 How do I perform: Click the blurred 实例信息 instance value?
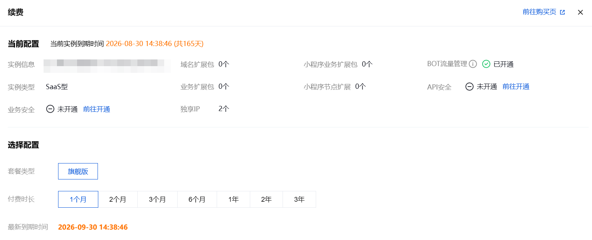coord(107,66)
